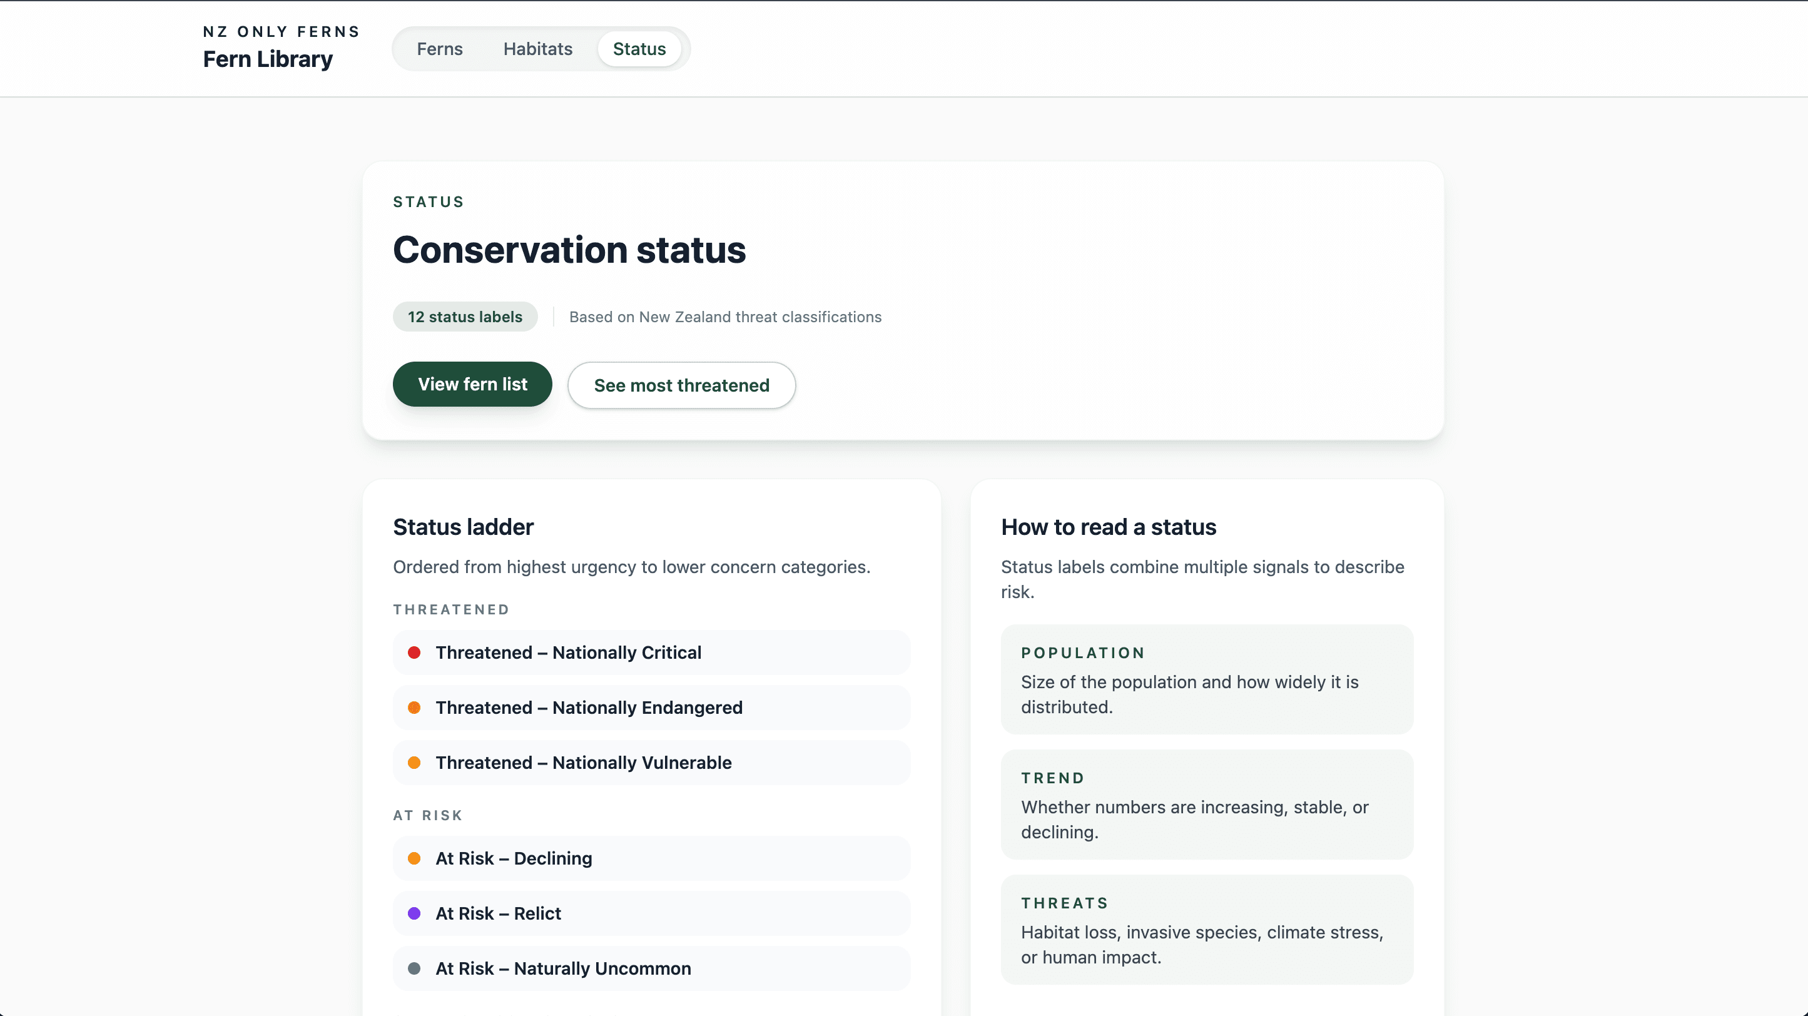Click the dot beside Nationally Vulnerable

pos(414,763)
